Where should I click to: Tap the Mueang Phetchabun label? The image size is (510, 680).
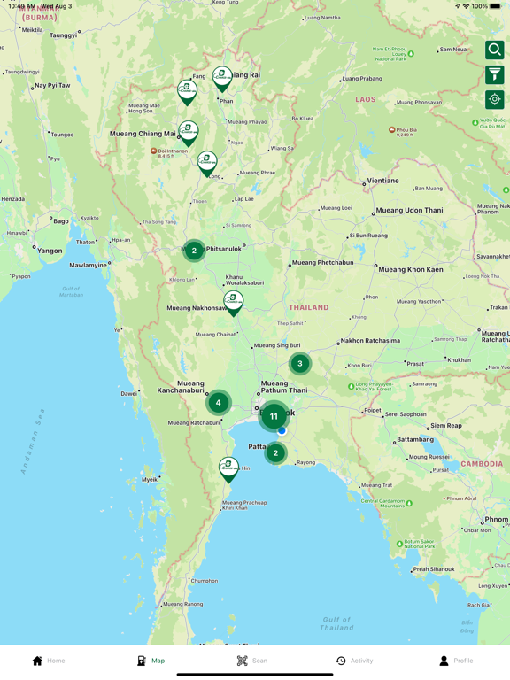(322, 262)
